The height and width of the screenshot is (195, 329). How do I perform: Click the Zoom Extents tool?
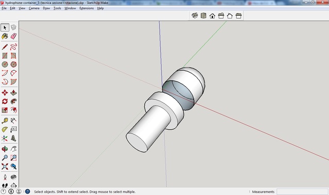pyautogui.click(x=5, y=166)
